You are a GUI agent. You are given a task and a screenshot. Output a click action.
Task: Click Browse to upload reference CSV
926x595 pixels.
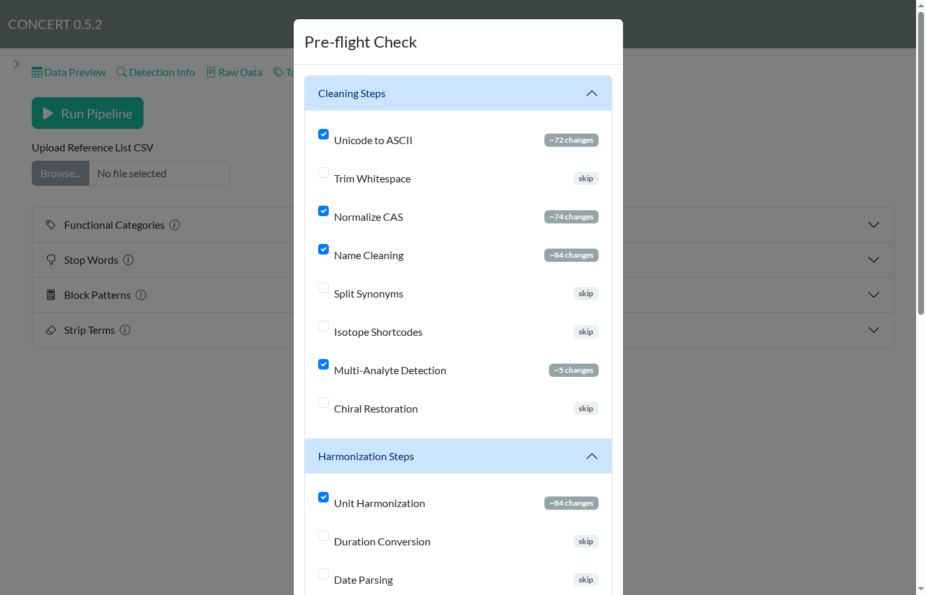coord(60,173)
